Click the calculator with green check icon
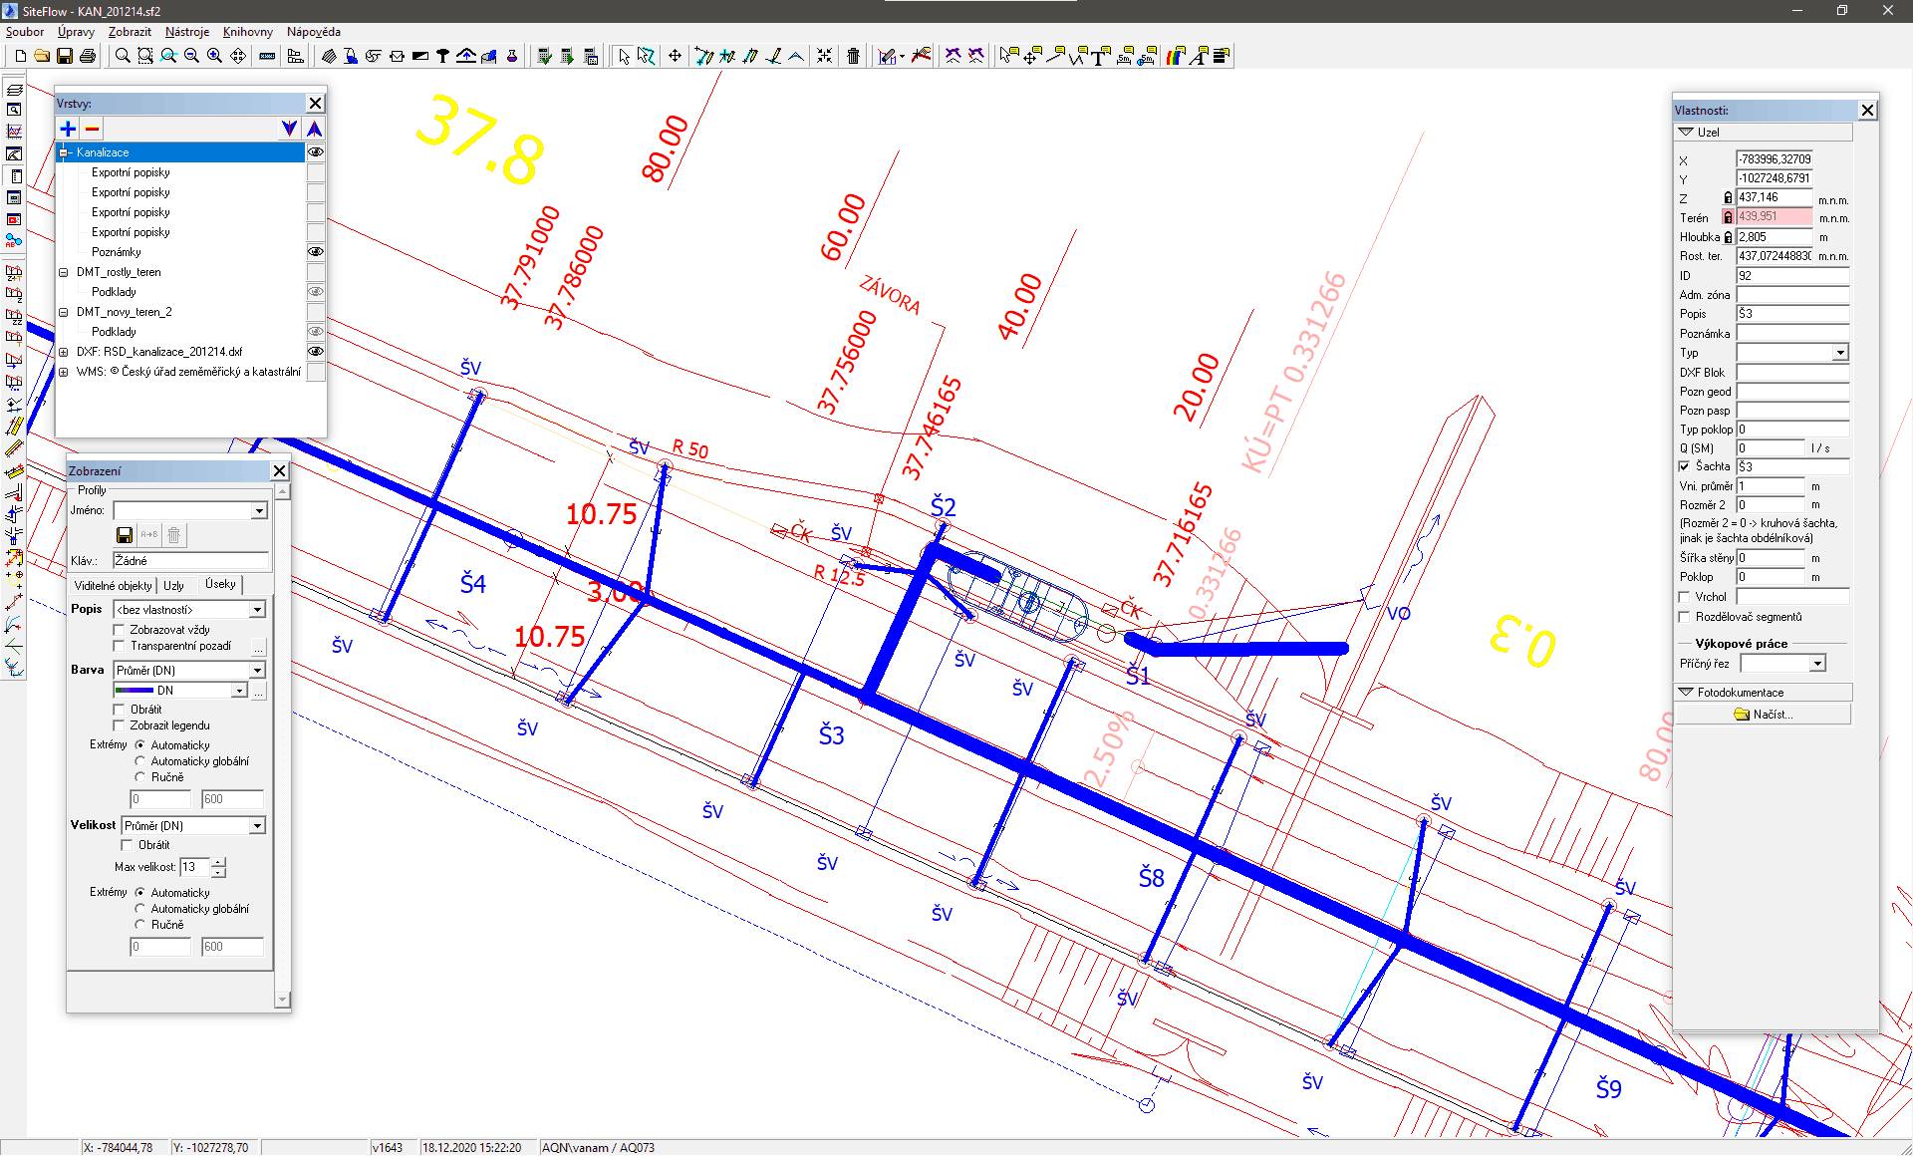The image size is (1913, 1156). [x=544, y=56]
